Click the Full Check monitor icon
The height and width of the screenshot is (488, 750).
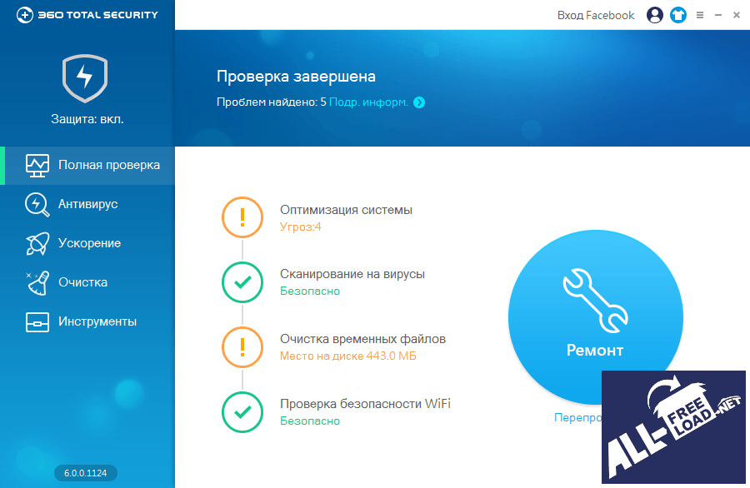tap(37, 165)
